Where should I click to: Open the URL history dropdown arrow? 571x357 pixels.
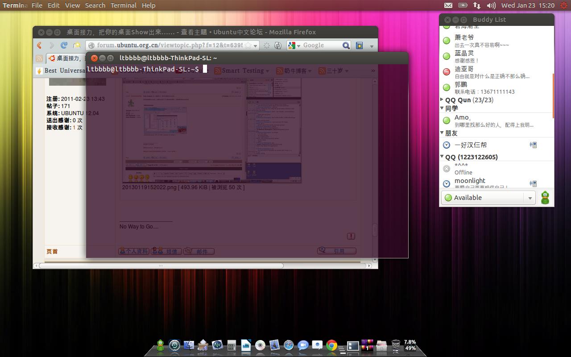[255, 45]
